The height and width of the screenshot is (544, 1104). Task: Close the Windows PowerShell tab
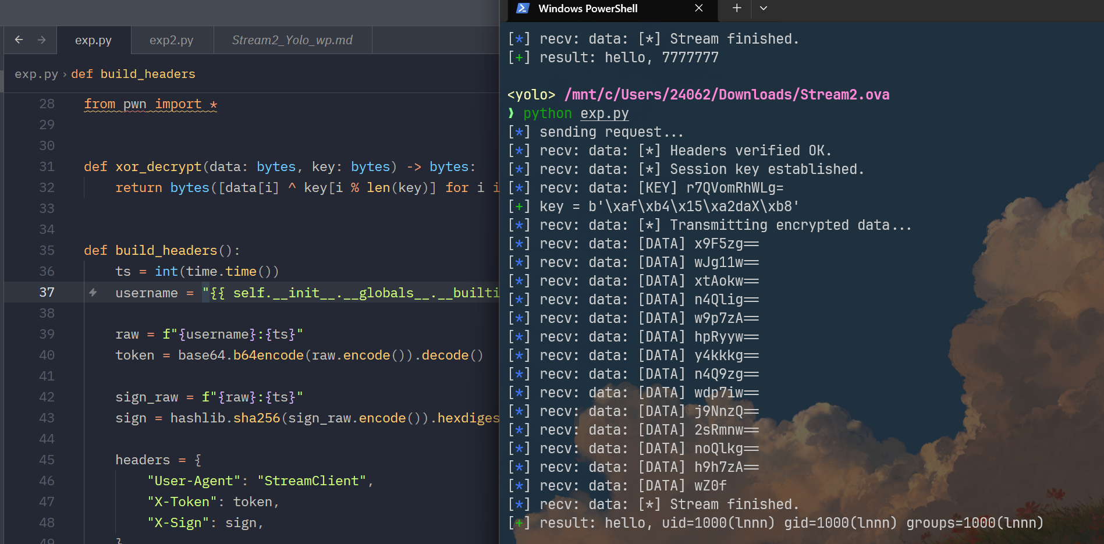[x=699, y=8]
